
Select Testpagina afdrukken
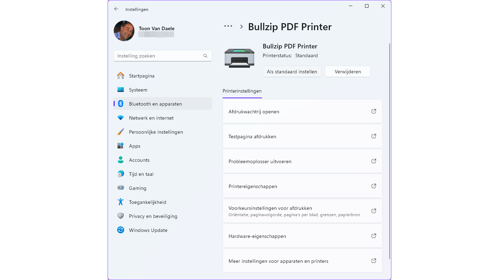tap(302, 136)
